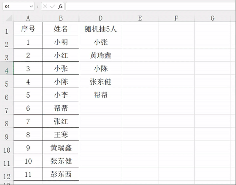Select column F header
This screenshot has width=236, height=185.
[x=176, y=18]
